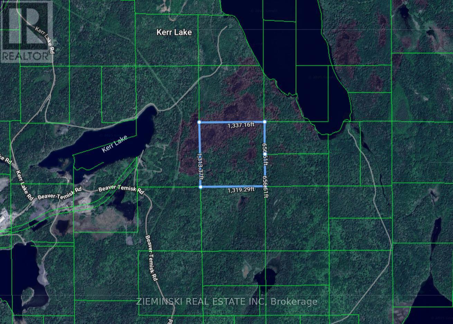Viewport: 453px width, 324px height.
Task: Select the 1,313.37ft side measurement
Action: click(x=201, y=165)
